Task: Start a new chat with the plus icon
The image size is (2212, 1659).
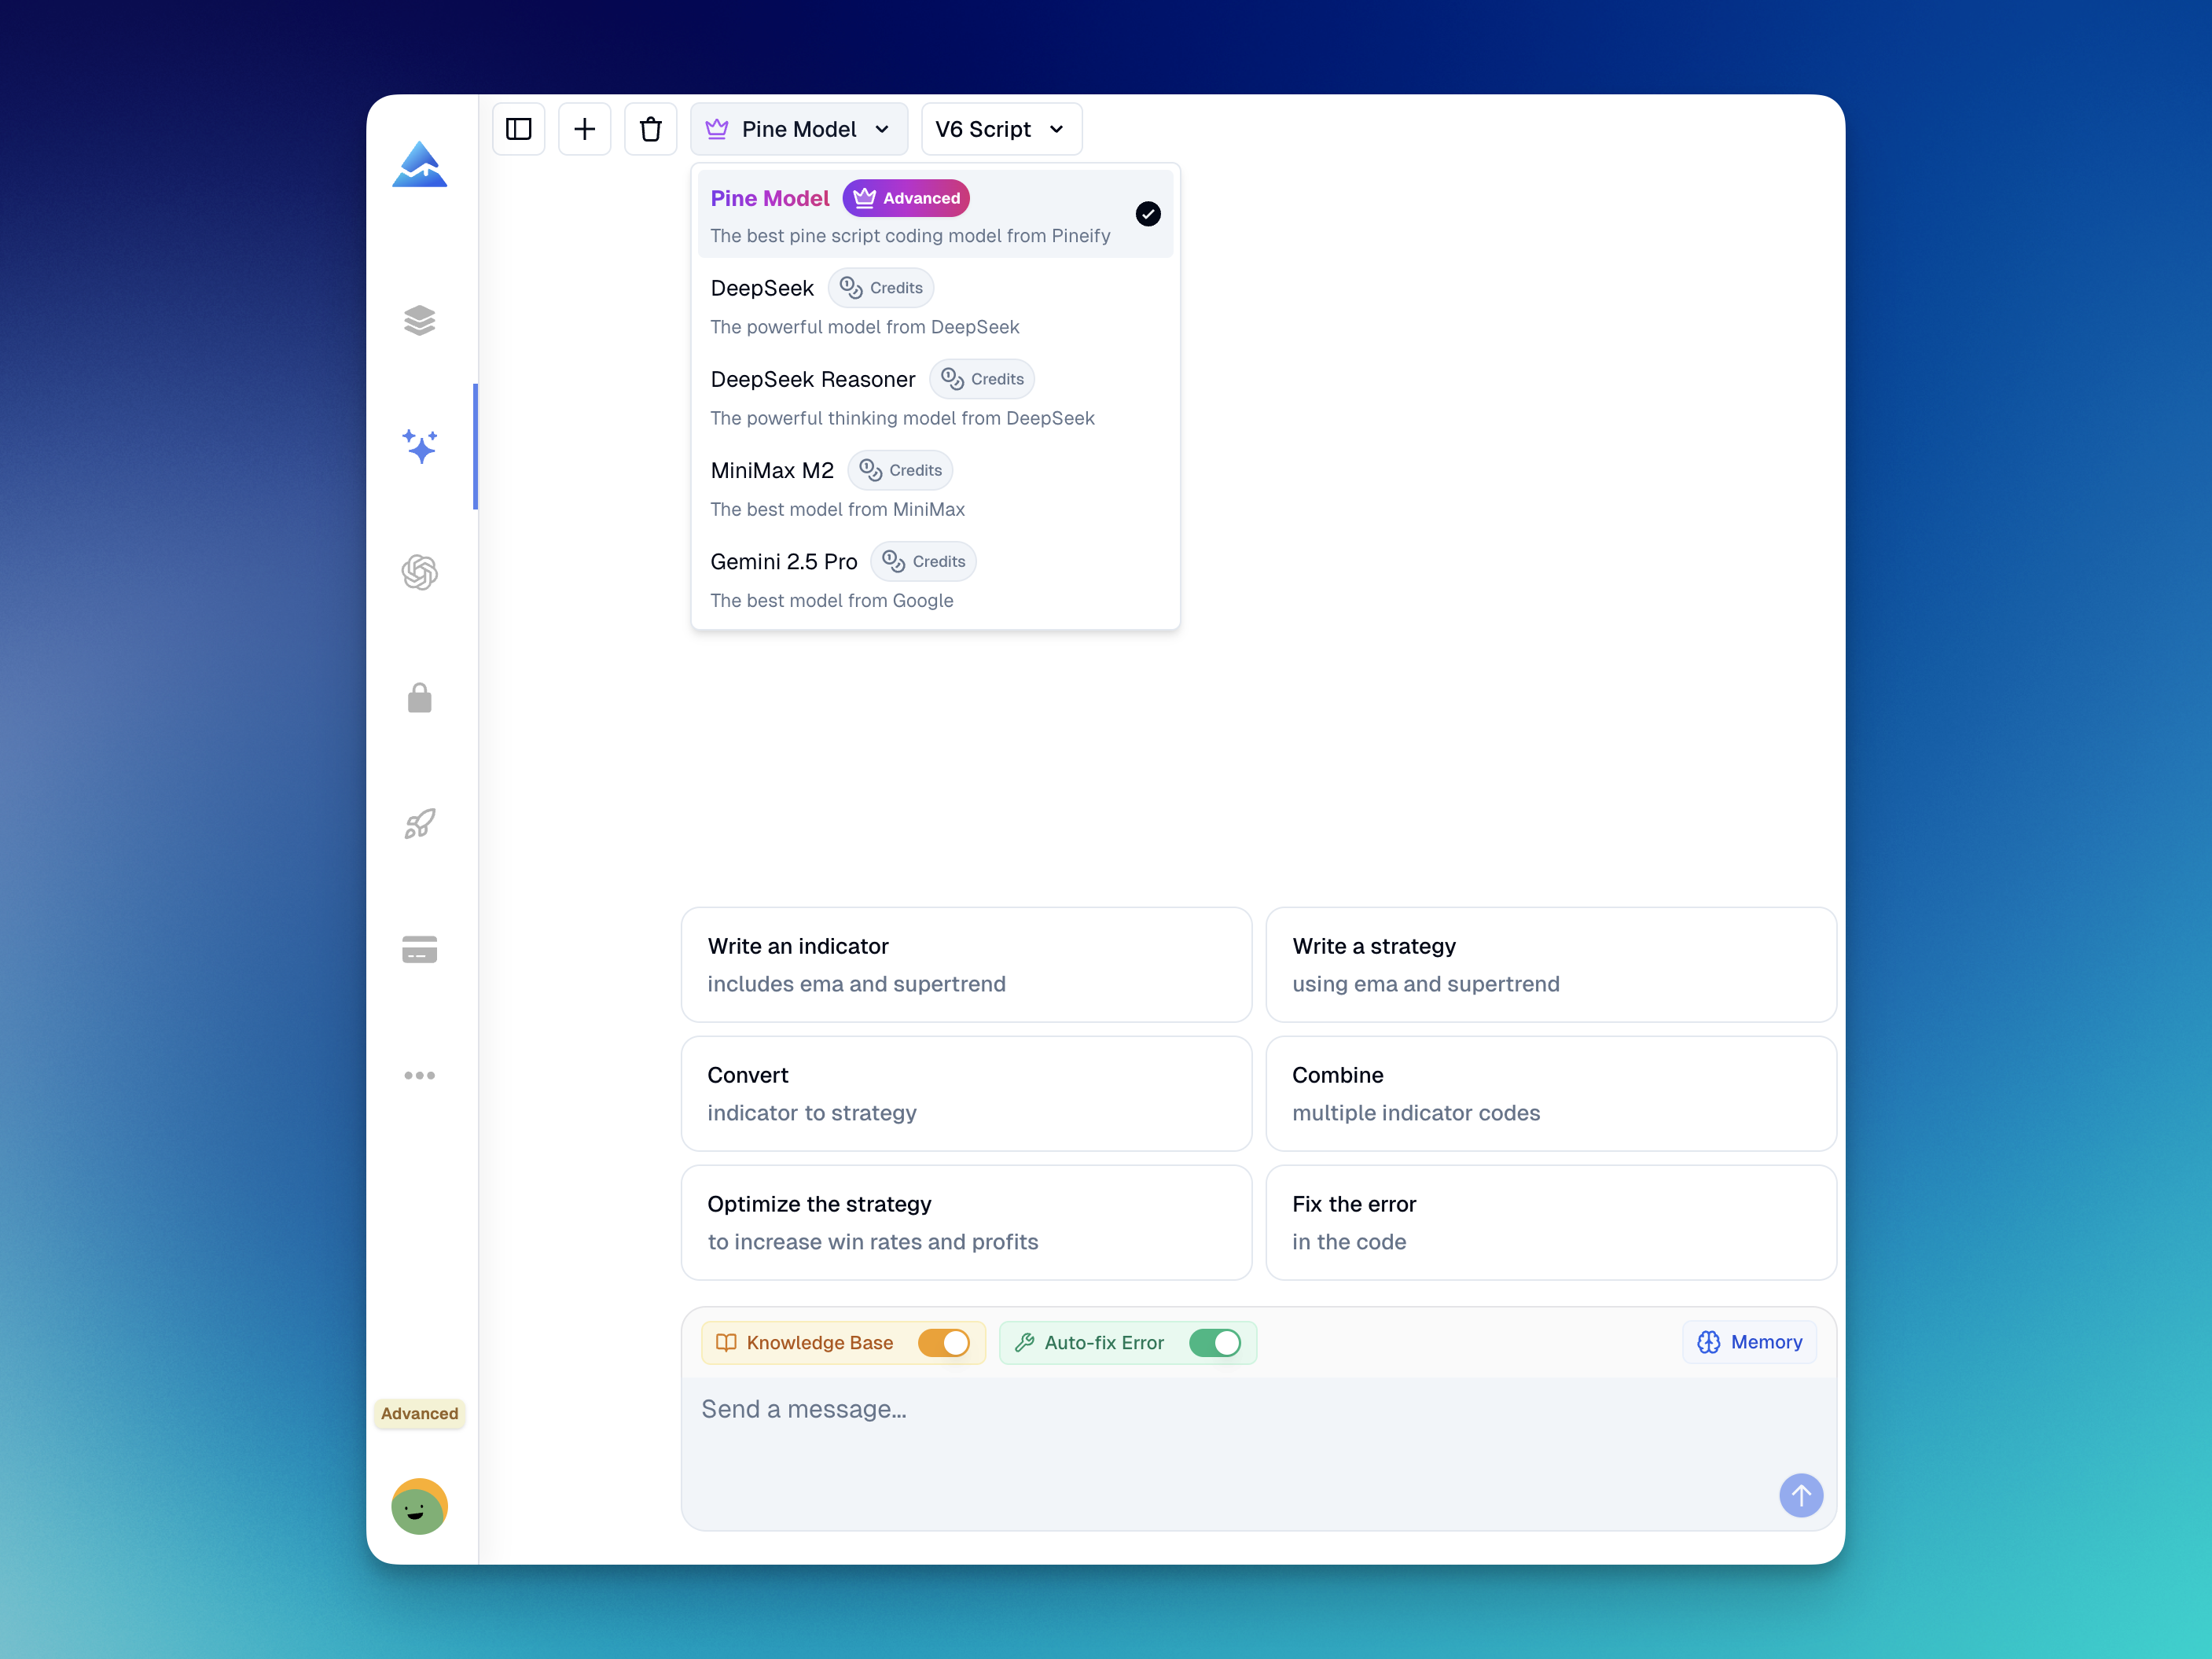Action: click(584, 128)
